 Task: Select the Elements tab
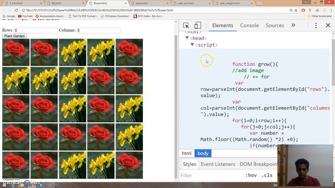point(222,26)
